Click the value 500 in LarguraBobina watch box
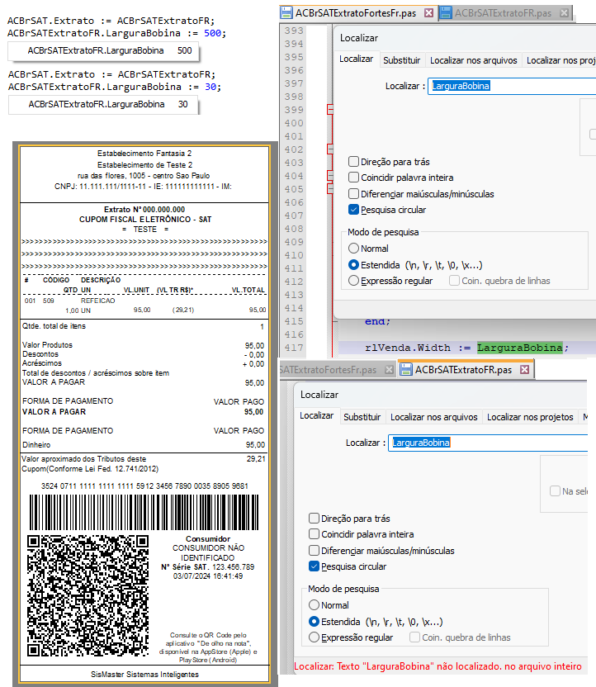596x687 pixels. tap(184, 50)
